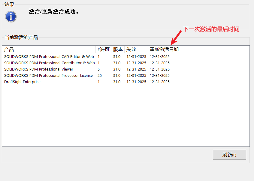Viewport: 254px width, 181px height.
Task: Click the 产品 column header
Action: [9, 50]
